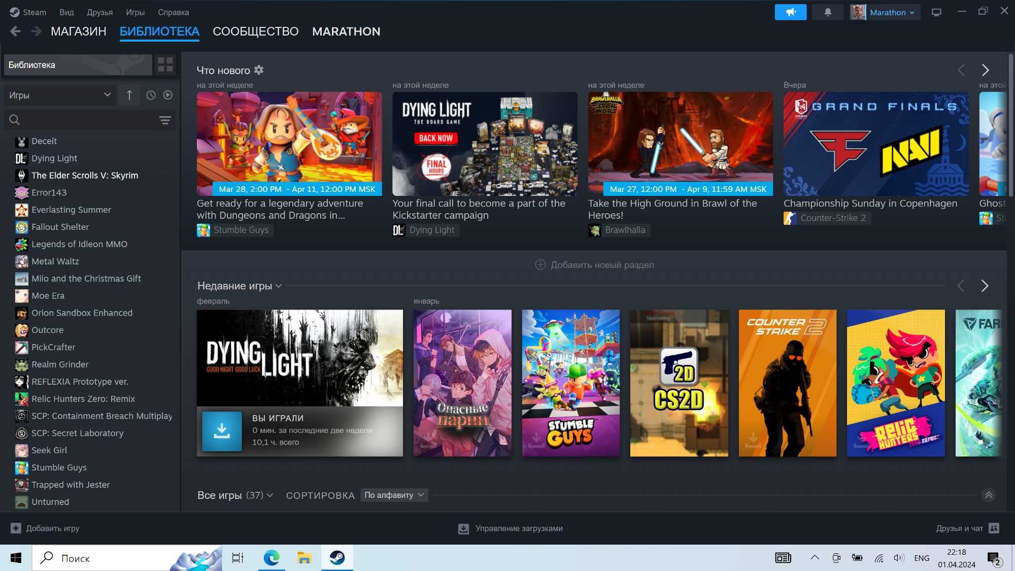Open the CS2D game cover
This screenshot has height=571, width=1015.
[x=679, y=383]
